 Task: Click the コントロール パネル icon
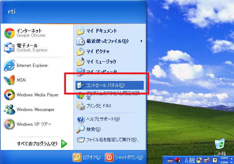tap(80, 85)
